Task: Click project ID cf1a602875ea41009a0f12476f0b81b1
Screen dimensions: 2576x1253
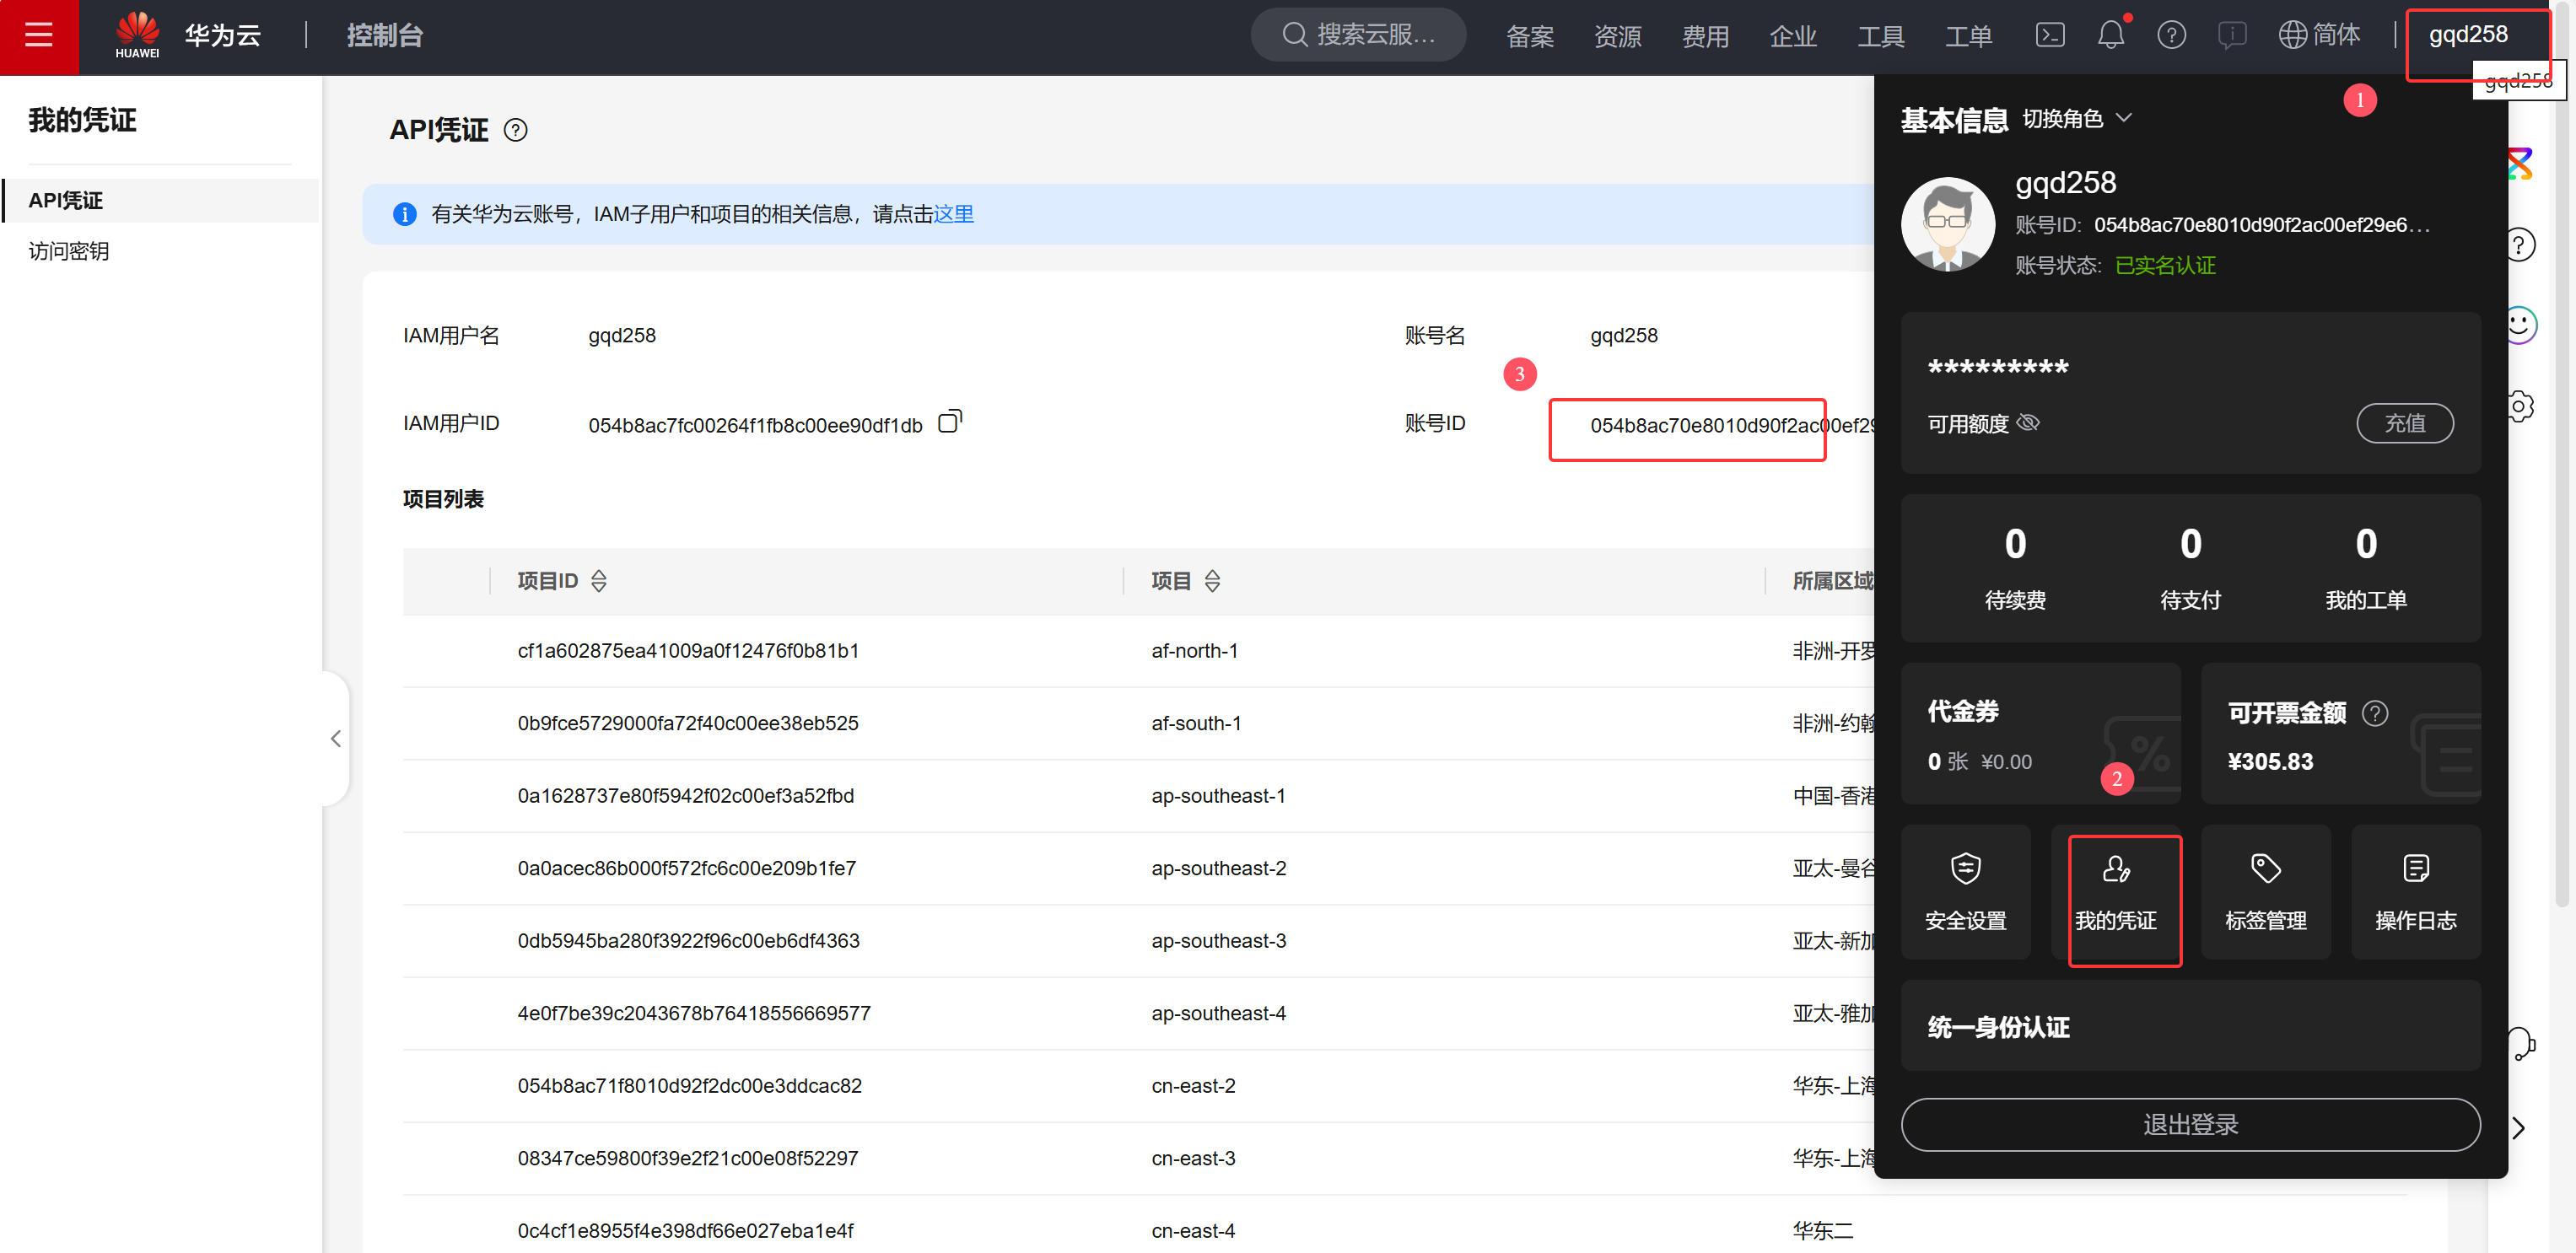Action: [688, 651]
